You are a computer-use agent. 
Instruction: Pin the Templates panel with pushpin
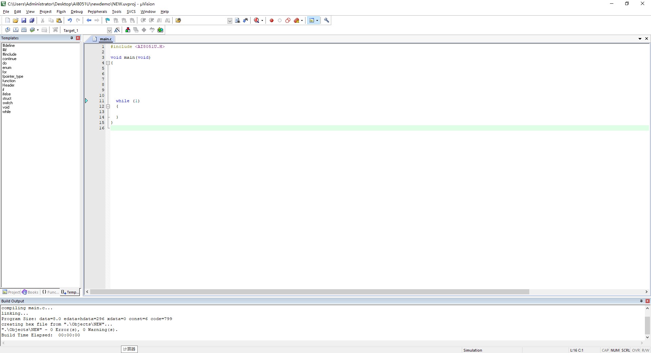[72, 38]
